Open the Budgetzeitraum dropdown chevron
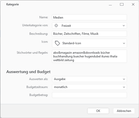This screenshot has height=118, width=139. click(124, 87)
